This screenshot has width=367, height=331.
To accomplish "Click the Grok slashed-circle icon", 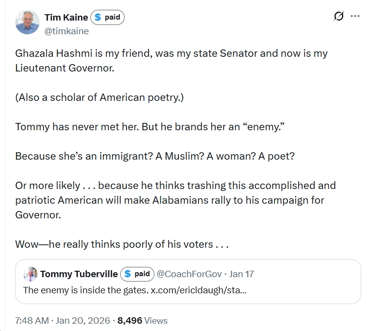I will (338, 17).
